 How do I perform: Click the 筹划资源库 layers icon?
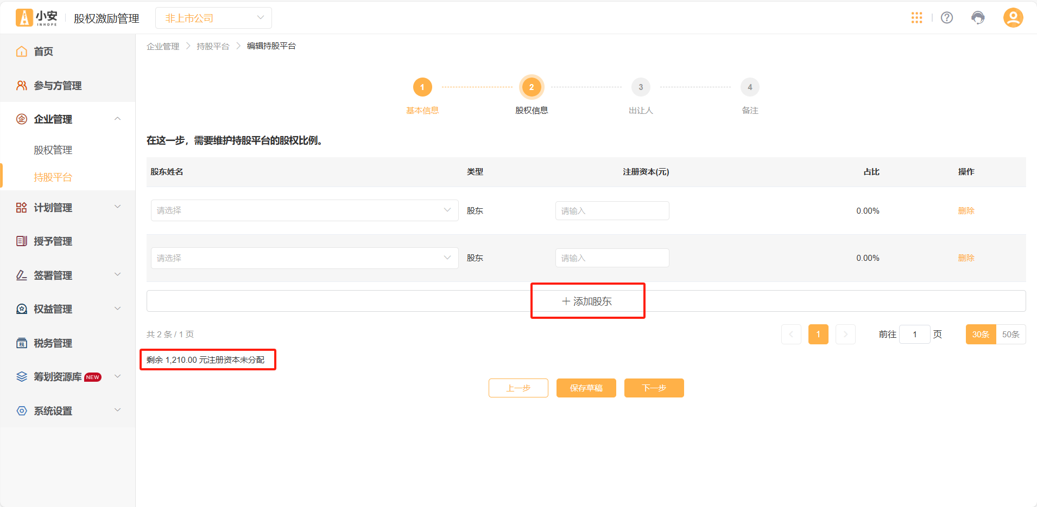tap(22, 377)
